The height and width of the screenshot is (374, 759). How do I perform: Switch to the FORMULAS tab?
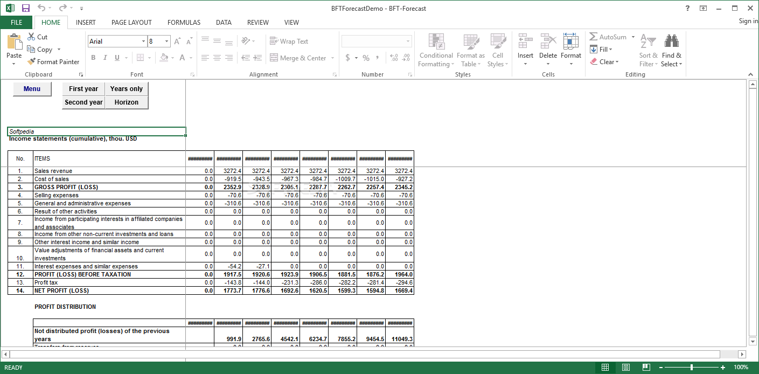[184, 22]
